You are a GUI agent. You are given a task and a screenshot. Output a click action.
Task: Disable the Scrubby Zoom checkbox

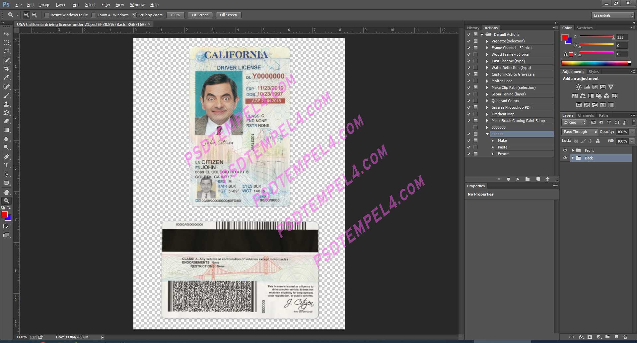pyautogui.click(x=135, y=15)
